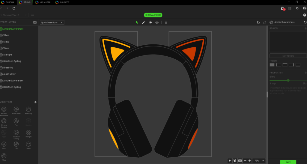This screenshot has height=164, width=307.
Task: Click the SAVE button
Action: click(288, 162)
